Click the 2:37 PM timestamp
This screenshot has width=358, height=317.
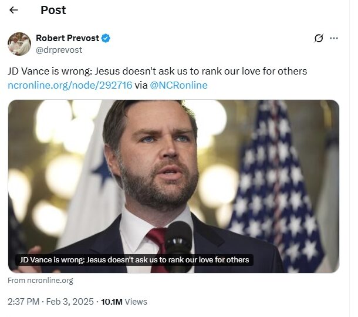click(24, 302)
